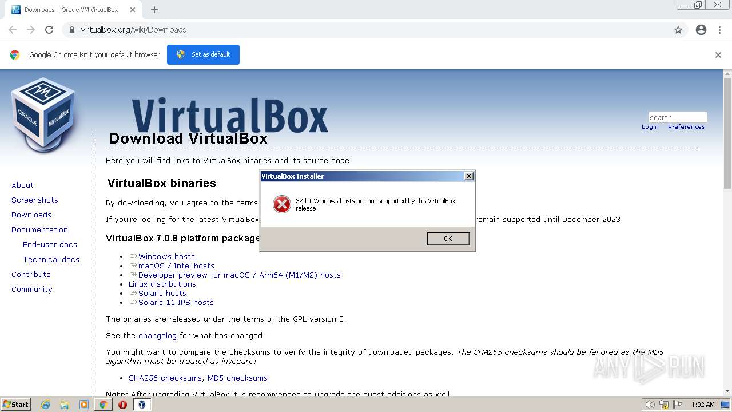Image resolution: width=732 pixels, height=412 pixels.
Task: Open red security taskbar icon
Action: [x=122, y=405]
